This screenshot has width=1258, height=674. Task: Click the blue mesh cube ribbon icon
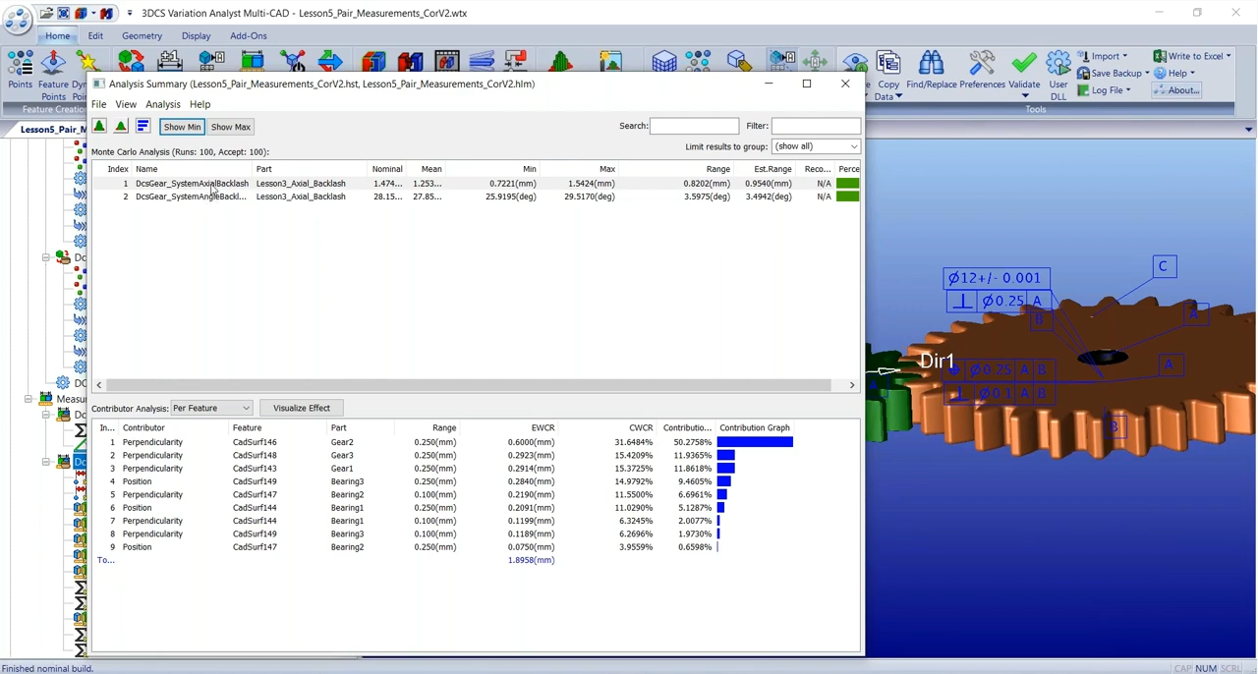point(664,62)
